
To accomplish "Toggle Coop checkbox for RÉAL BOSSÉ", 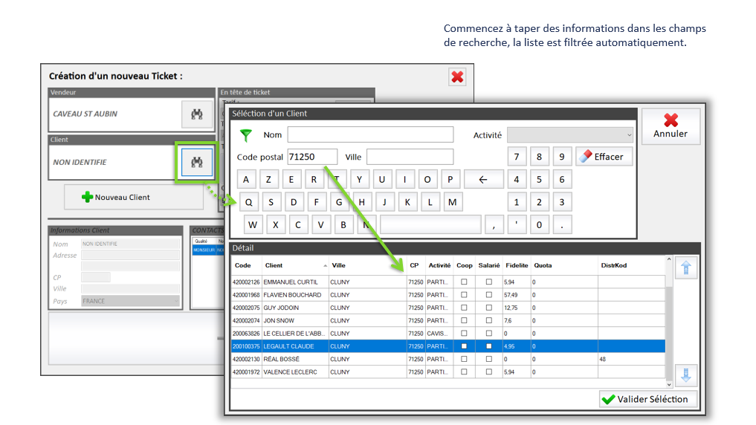I will click(x=464, y=359).
